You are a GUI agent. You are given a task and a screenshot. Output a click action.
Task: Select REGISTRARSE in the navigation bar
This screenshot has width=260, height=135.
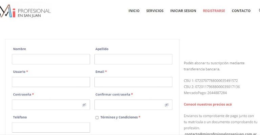pos(214,11)
